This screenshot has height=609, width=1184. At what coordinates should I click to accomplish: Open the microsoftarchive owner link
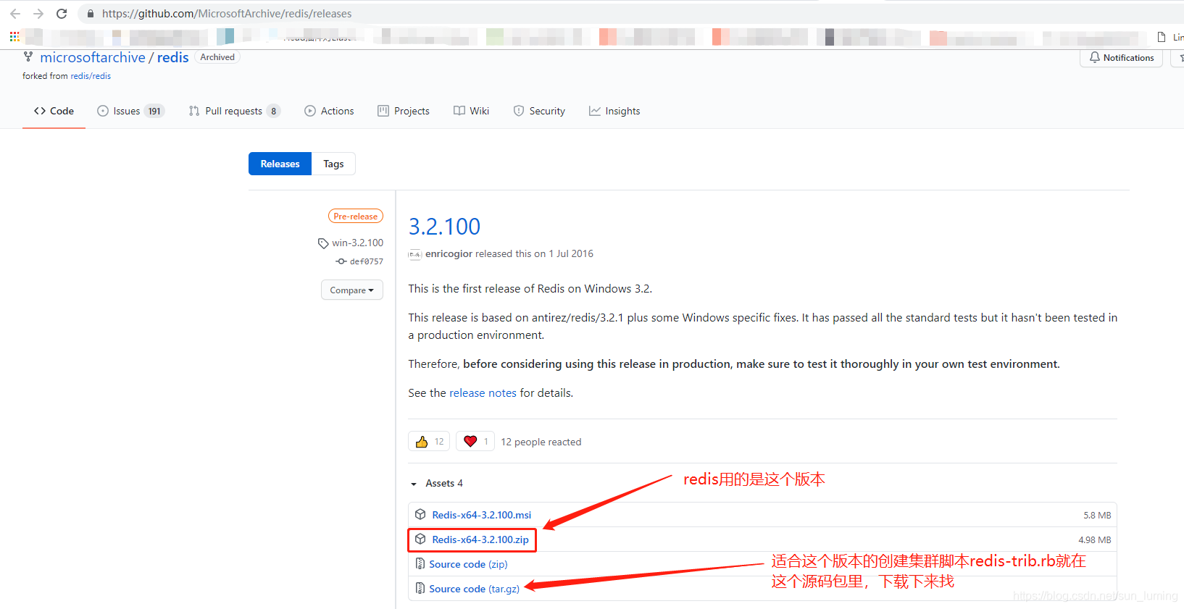[x=93, y=57]
